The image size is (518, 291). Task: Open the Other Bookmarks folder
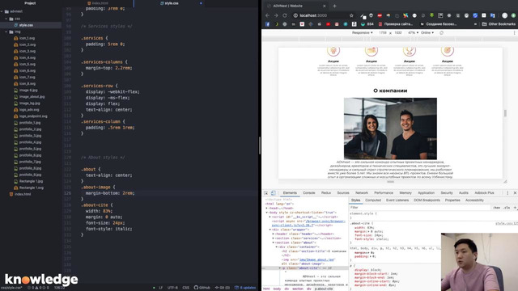click(499, 24)
